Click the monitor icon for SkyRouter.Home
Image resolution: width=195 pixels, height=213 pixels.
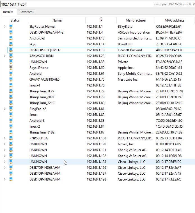11,26
